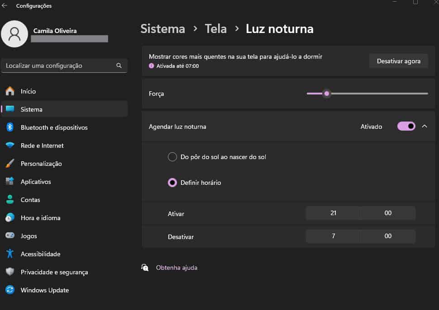Open Bluetooth e dispositivos settings
The image size is (439, 310).
pyautogui.click(x=54, y=127)
